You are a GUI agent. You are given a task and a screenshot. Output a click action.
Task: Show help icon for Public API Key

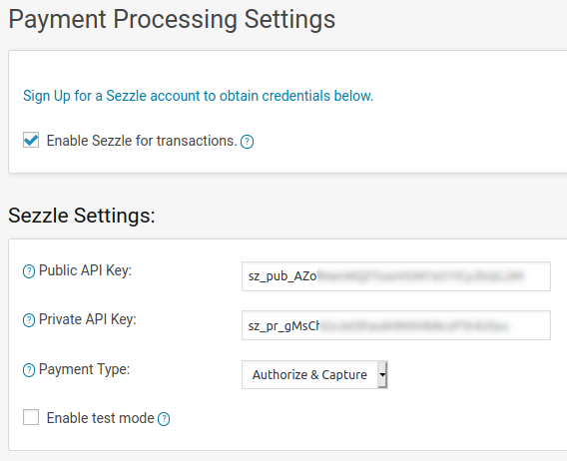[29, 271]
